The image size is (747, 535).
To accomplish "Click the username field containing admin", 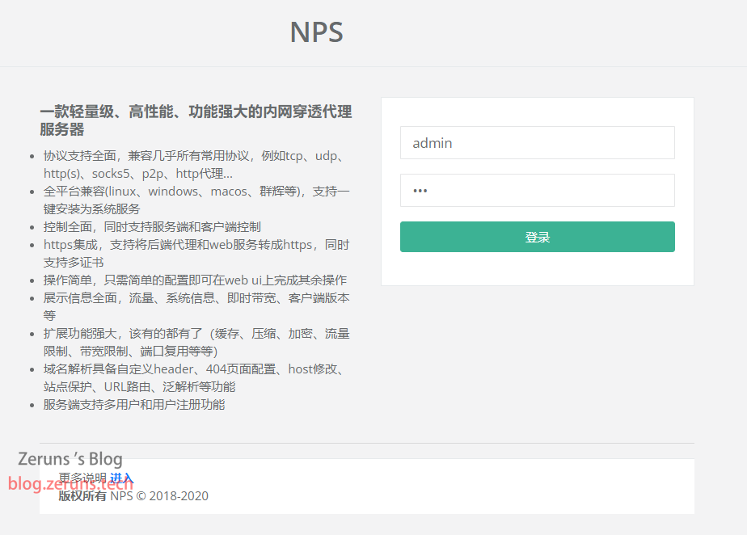I will pyautogui.click(x=538, y=142).
